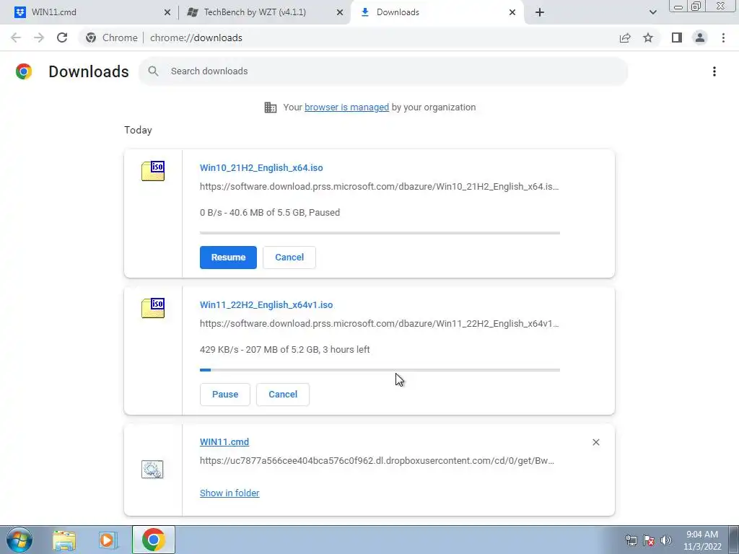Click the Today date heading

138,130
